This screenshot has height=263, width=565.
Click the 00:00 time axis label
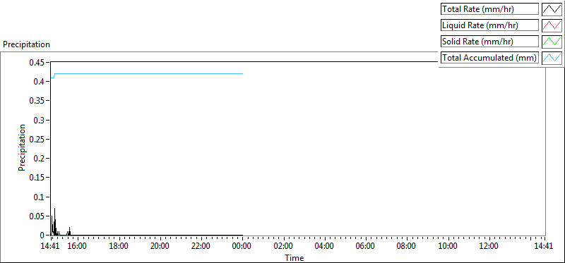242,247
